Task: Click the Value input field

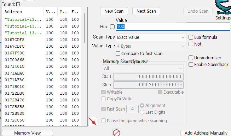Action: [x=173, y=26]
